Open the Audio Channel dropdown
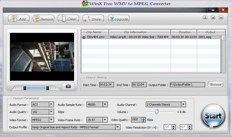Viewport: 231px width, 137px height. [183, 105]
